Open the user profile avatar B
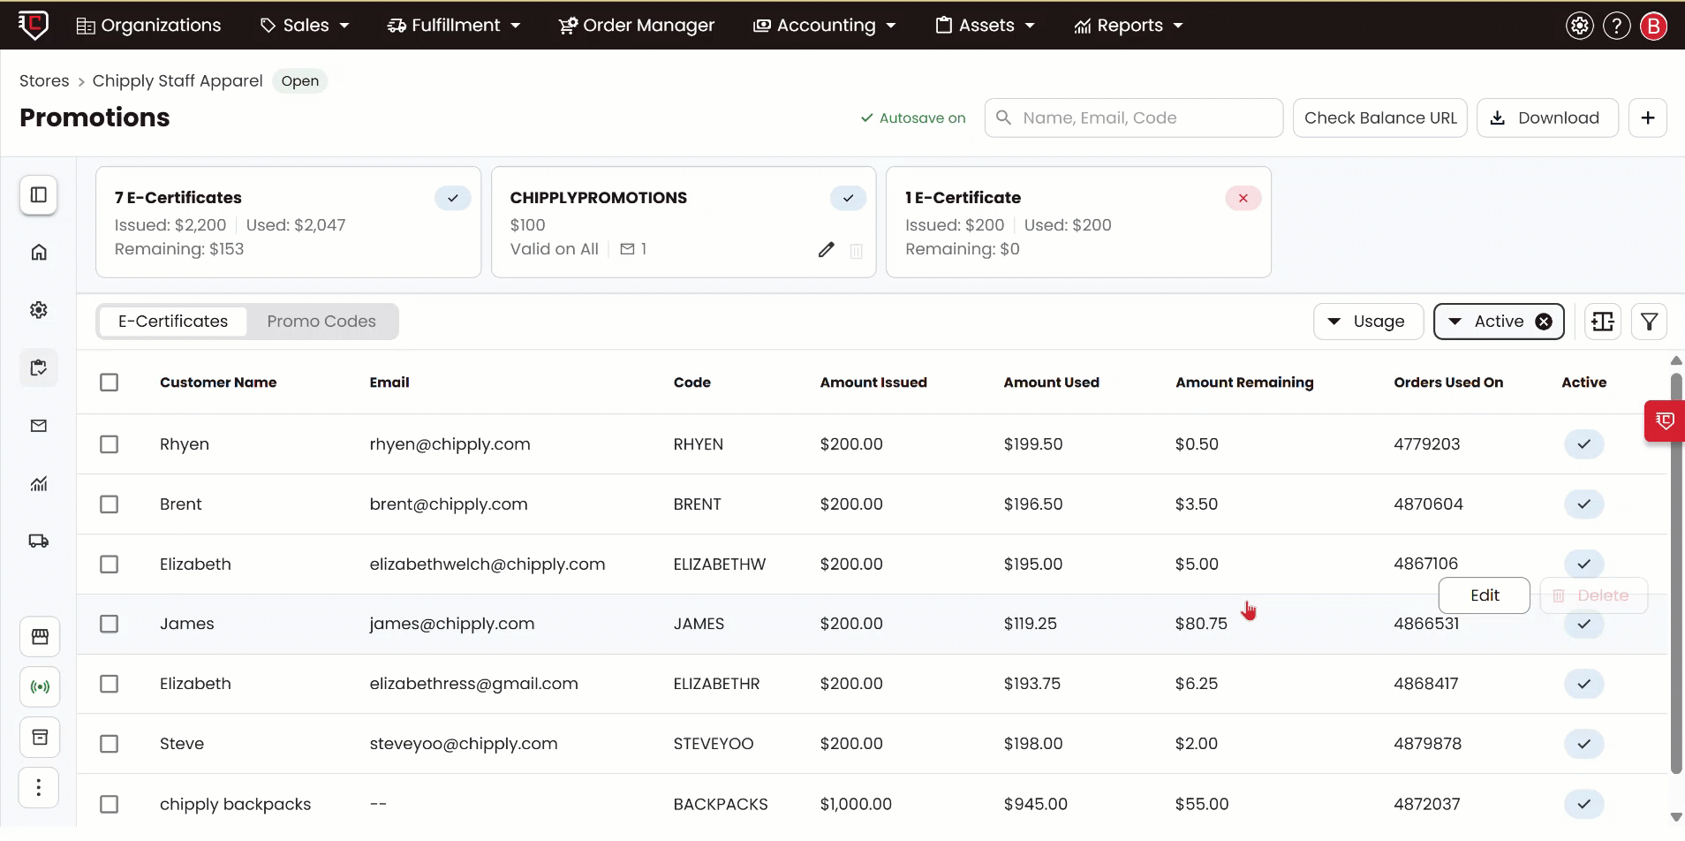This screenshot has width=1685, height=841. coord(1653,26)
